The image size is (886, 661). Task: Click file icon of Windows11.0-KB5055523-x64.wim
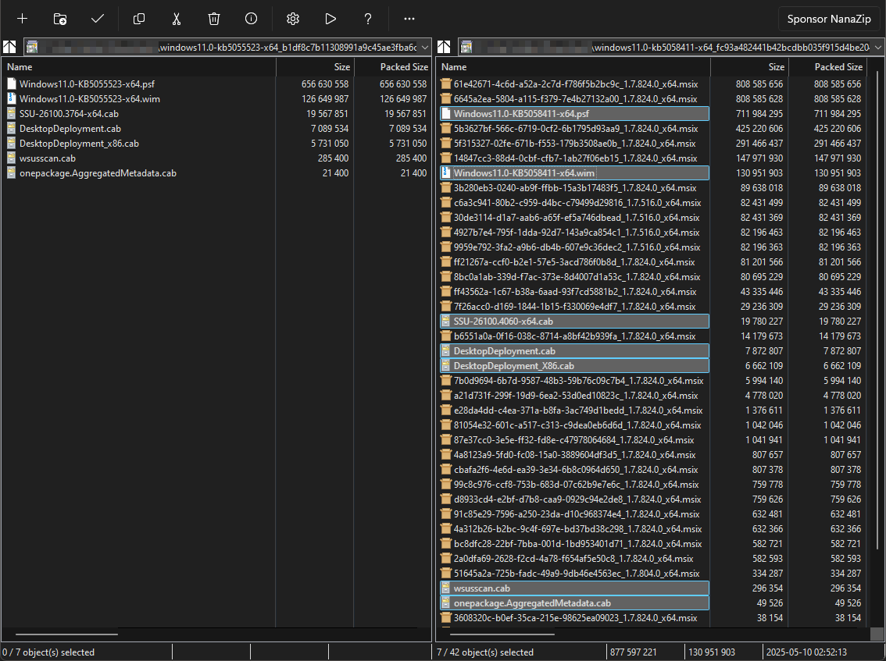coord(11,99)
